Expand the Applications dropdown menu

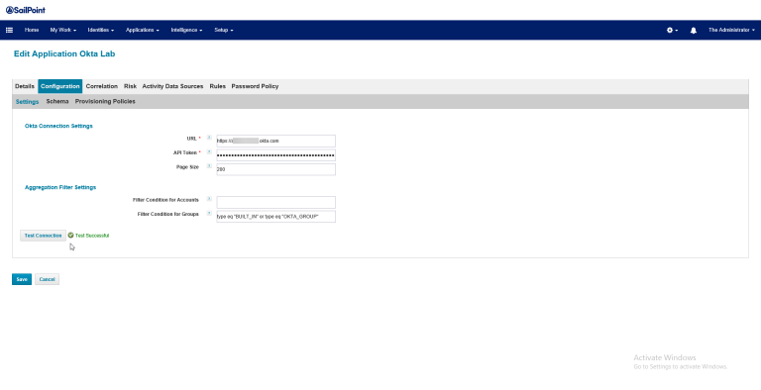[143, 30]
